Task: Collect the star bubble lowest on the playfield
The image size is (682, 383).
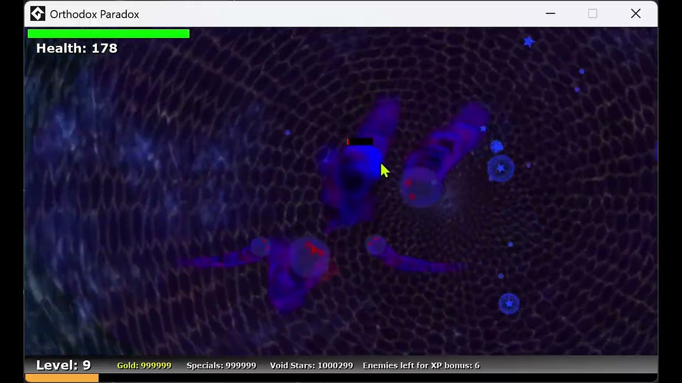Action: [509, 303]
